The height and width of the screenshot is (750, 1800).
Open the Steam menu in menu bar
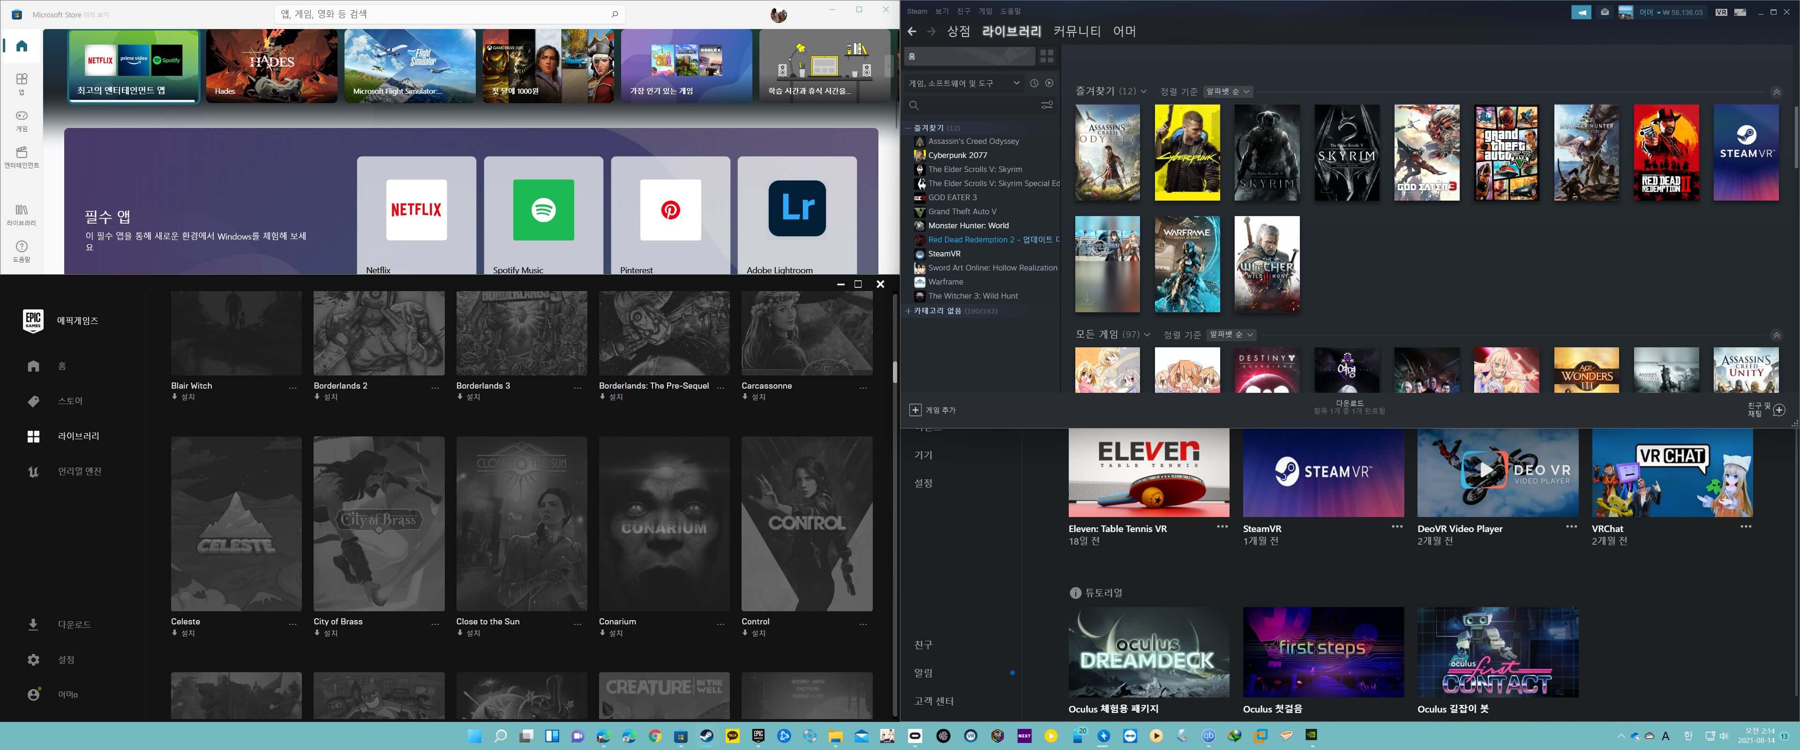click(x=917, y=11)
